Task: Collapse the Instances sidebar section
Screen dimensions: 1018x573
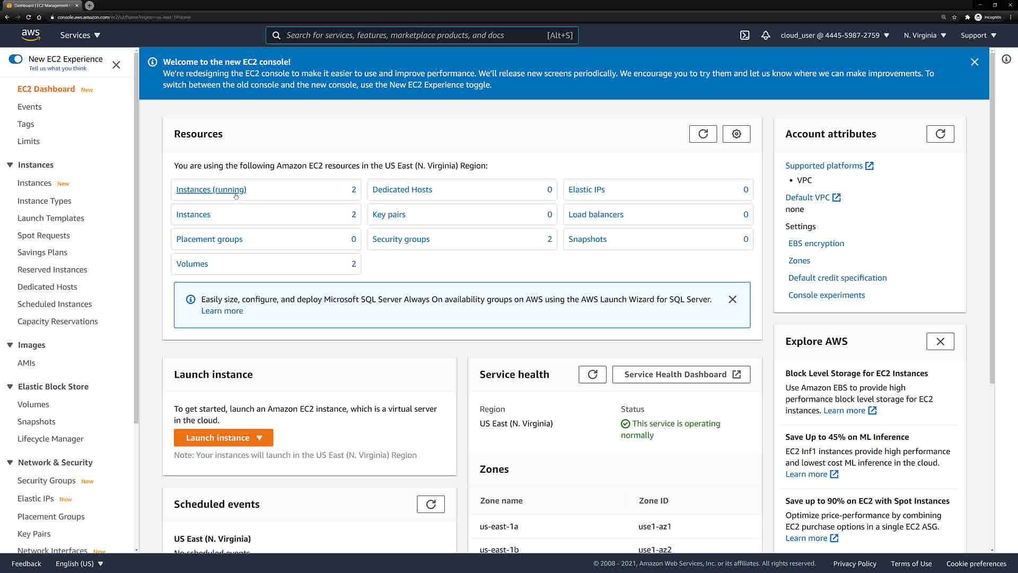Action: 10,165
